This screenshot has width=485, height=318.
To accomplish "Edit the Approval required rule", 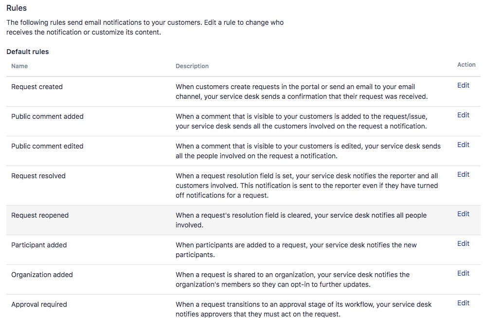I will [463, 303].
